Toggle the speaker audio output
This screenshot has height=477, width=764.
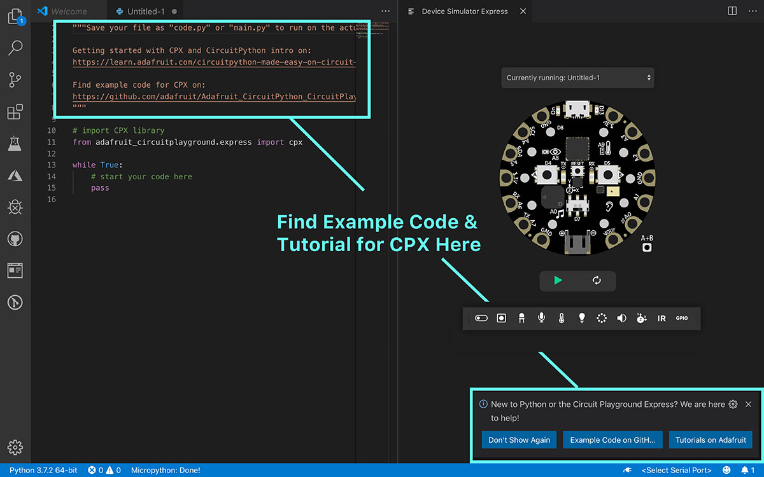click(621, 318)
